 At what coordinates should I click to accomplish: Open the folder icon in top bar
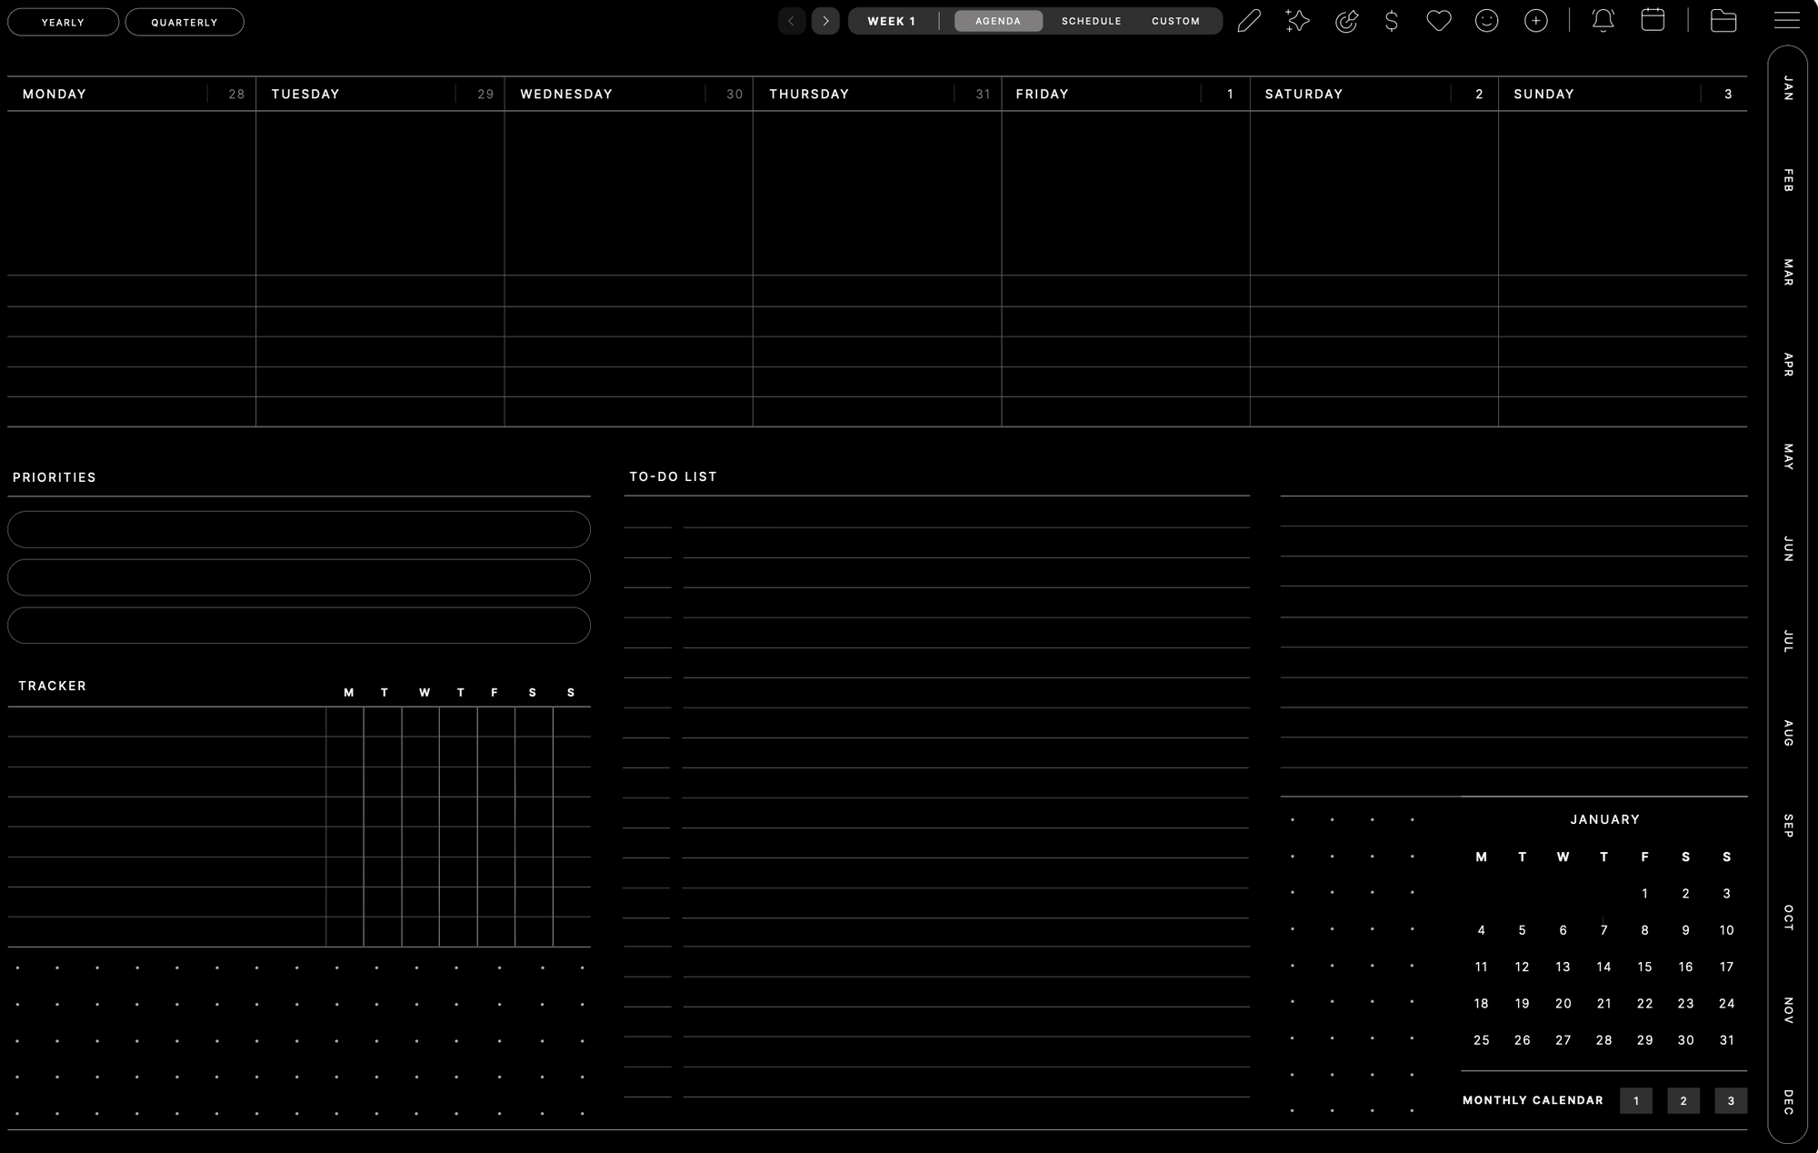click(1723, 21)
